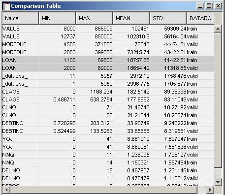Click the MEAN cell 73215.74
The image size is (225, 195).
[131, 52]
